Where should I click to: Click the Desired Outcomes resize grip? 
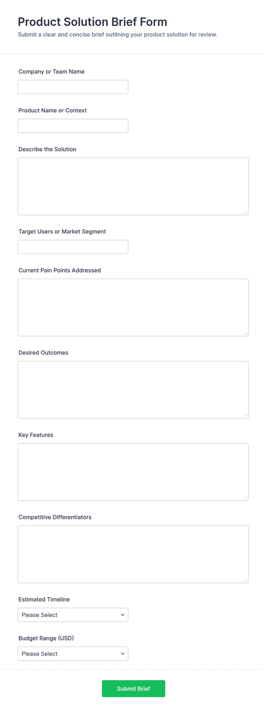click(246, 415)
